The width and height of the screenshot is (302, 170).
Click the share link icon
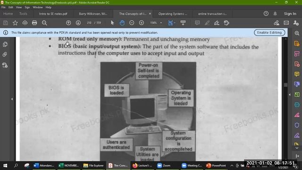(277, 23)
